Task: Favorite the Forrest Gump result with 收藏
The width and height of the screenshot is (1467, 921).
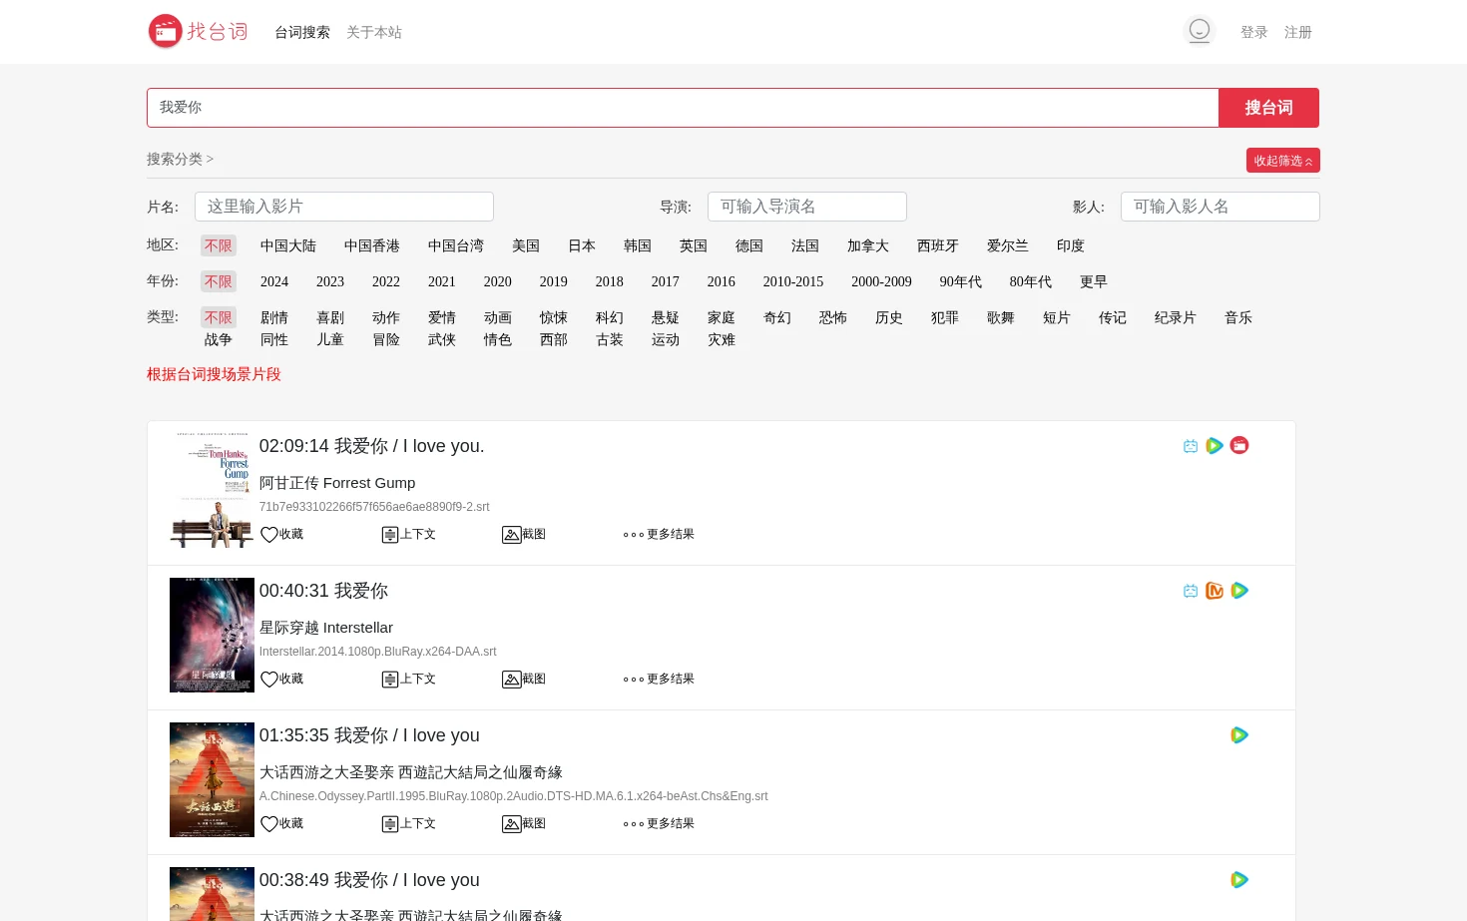Action: (281, 535)
